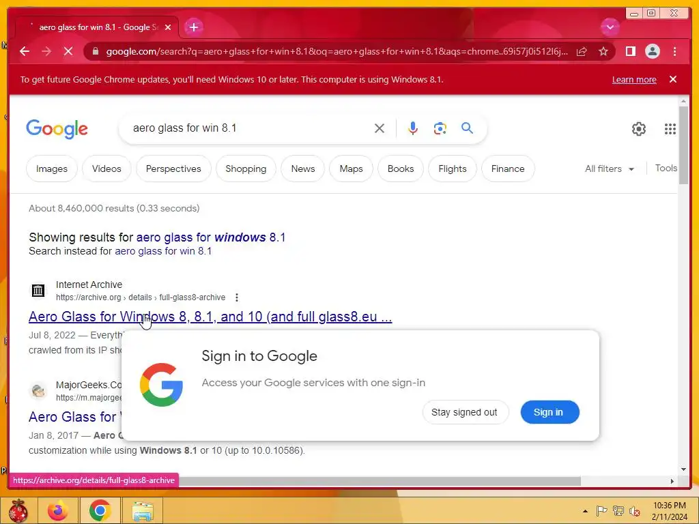Show Books results
The width and height of the screenshot is (699, 524).
pyautogui.click(x=401, y=169)
